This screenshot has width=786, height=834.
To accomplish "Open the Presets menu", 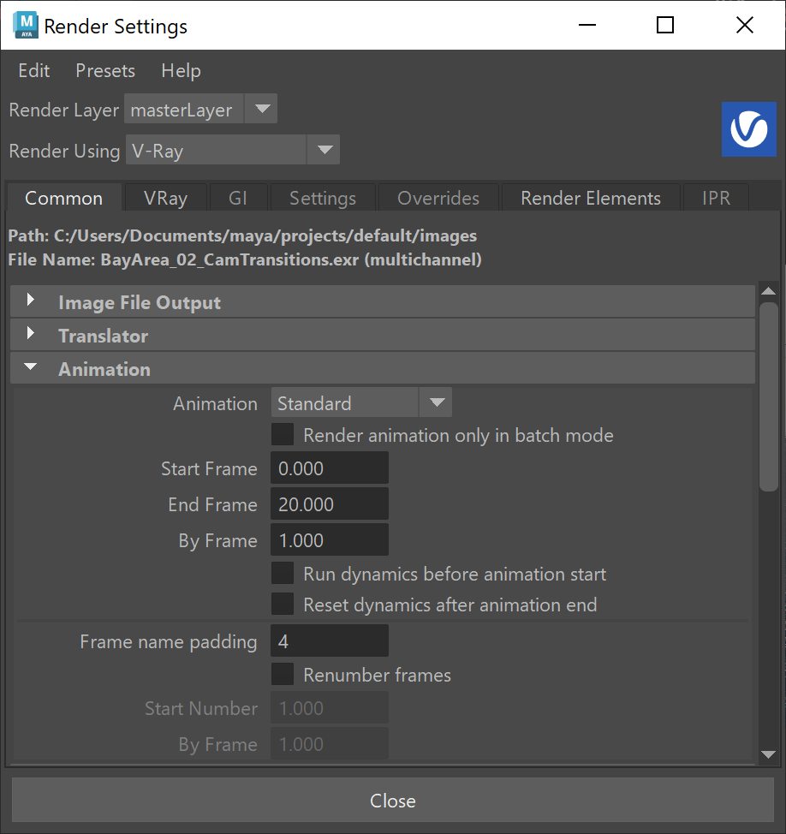I will coord(105,70).
